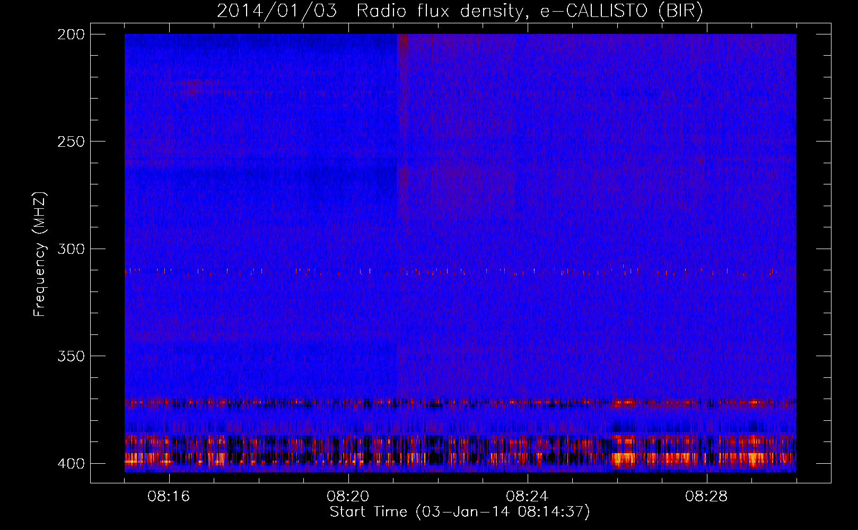The width and height of the screenshot is (858, 530).
Task: Click the 300 frequency tick label
Action: [71, 249]
